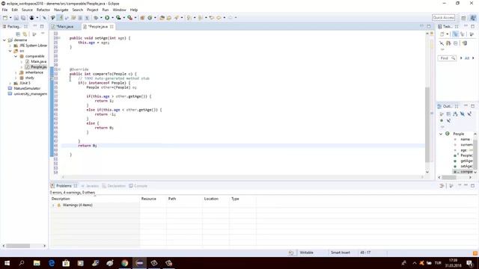Open the Navigate menu
The width and height of the screenshot is (479, 269).
coord(61,10)
